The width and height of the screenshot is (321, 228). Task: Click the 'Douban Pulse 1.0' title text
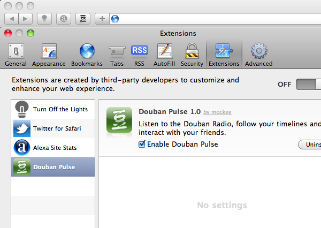click(170, 112)
